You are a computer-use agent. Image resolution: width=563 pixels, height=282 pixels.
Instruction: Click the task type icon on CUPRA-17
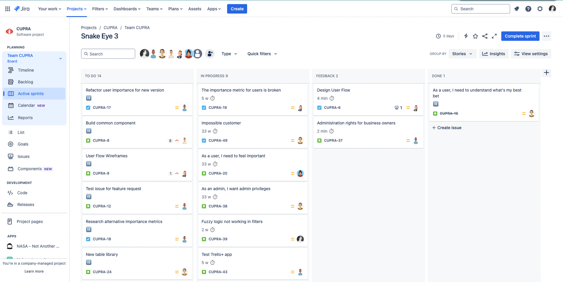coord(88,108)
